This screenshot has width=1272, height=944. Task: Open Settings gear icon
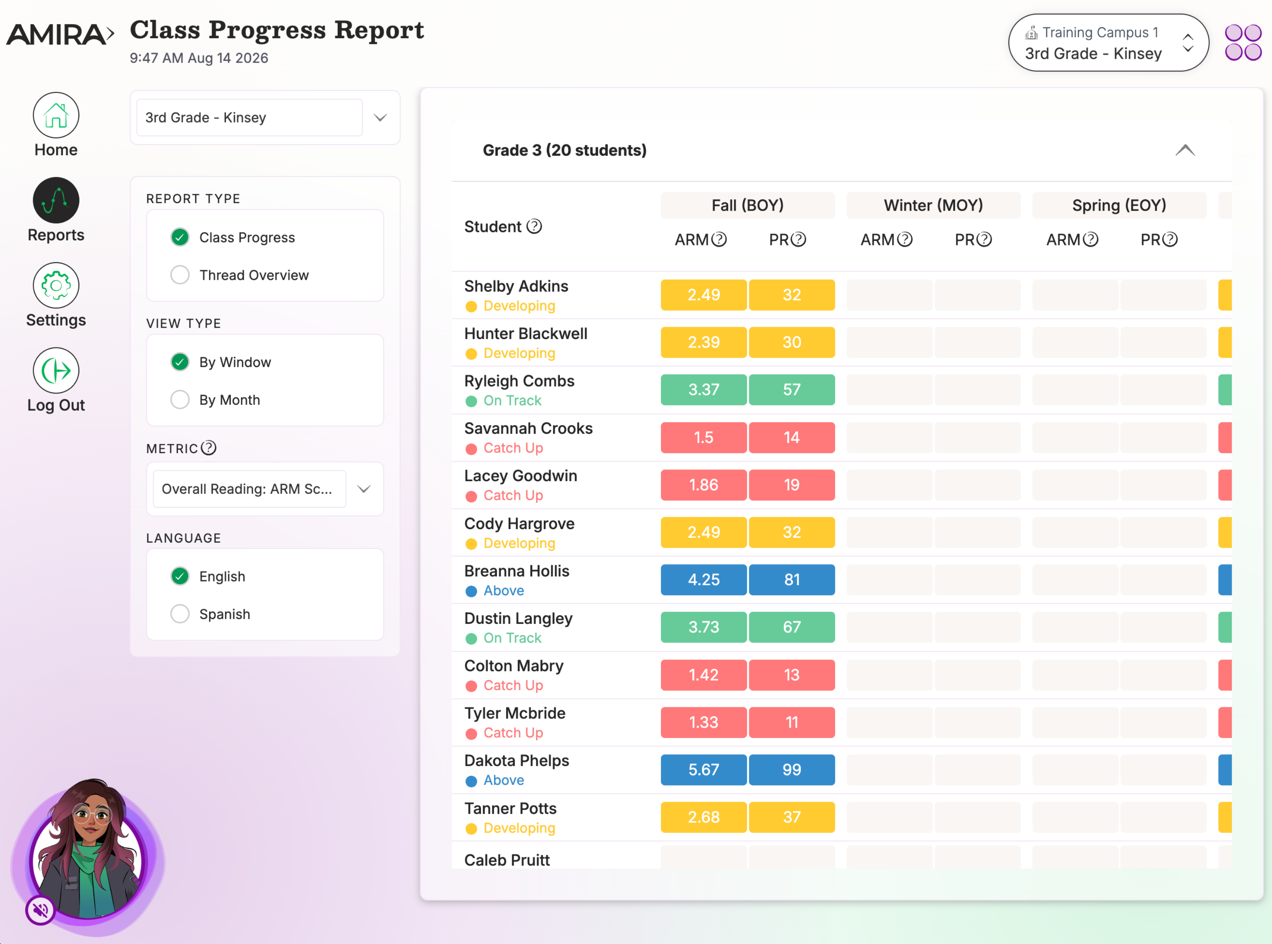[55, 285]
